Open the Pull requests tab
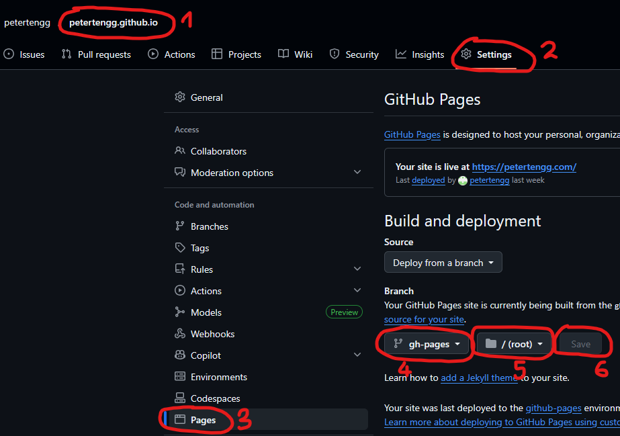 (96, 54)
